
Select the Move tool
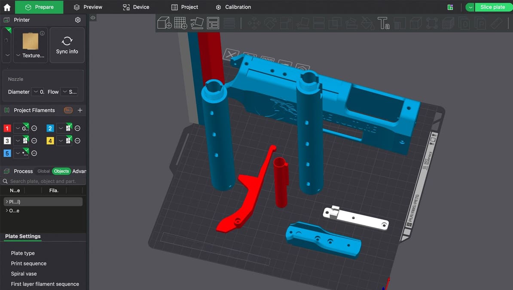(x=253, y=23)
